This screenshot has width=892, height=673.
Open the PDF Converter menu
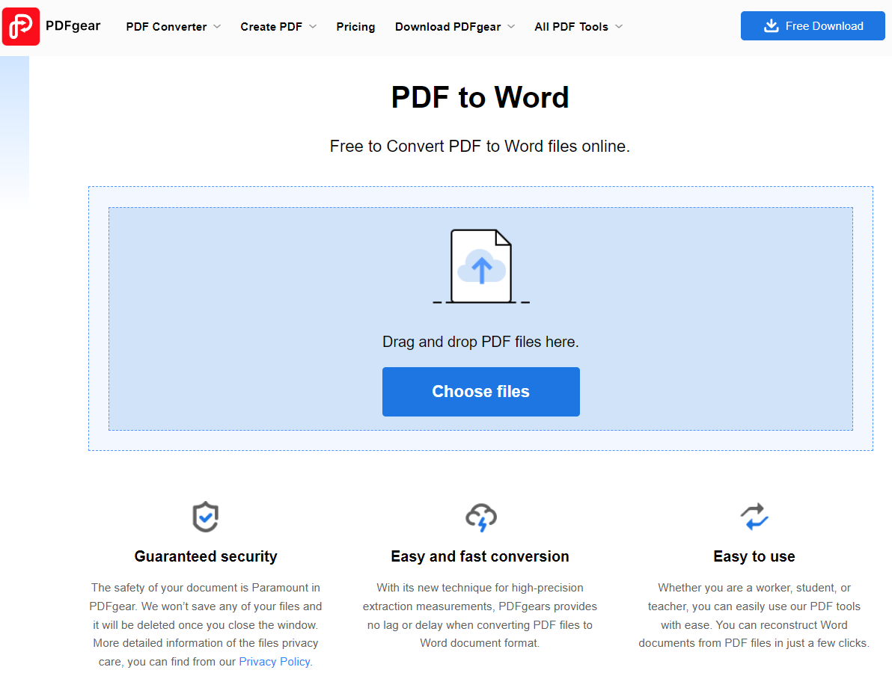pos(166,27)
